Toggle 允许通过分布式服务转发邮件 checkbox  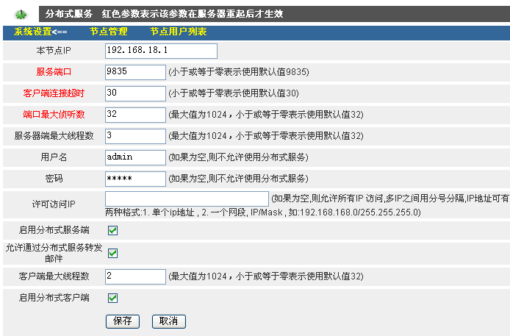113,254
